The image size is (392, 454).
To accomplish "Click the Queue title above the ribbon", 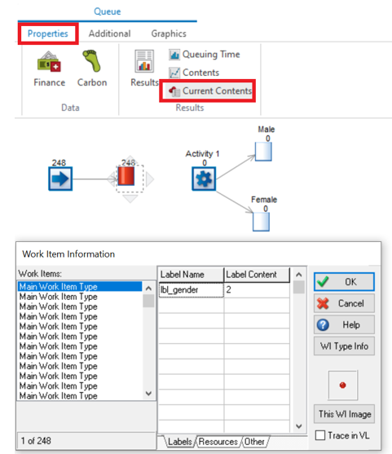I will pos(108,11).
